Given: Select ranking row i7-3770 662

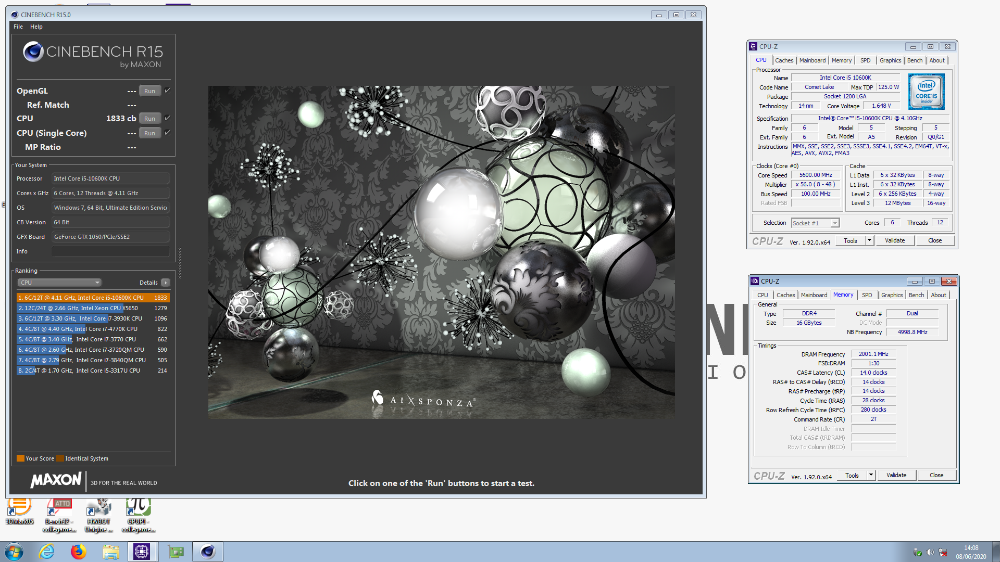Looking at the screenshot, I should click(93, 339).
